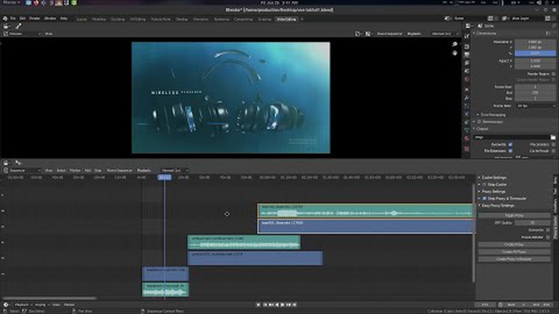
Task: Open the Object Data properties tab
Action: coord(466,130)
